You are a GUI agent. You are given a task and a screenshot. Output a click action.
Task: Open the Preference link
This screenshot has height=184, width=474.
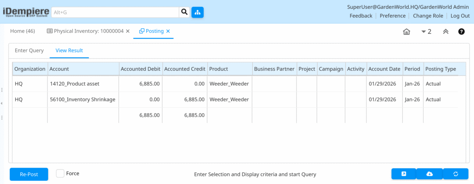click(x=393, y=16)
